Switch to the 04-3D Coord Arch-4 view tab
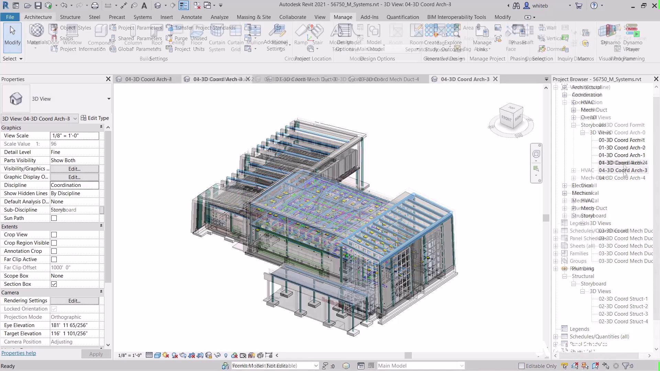 (x=148, y=79)
